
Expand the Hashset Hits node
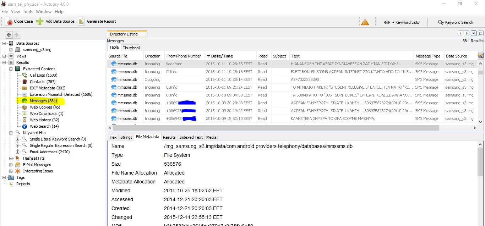11,158
